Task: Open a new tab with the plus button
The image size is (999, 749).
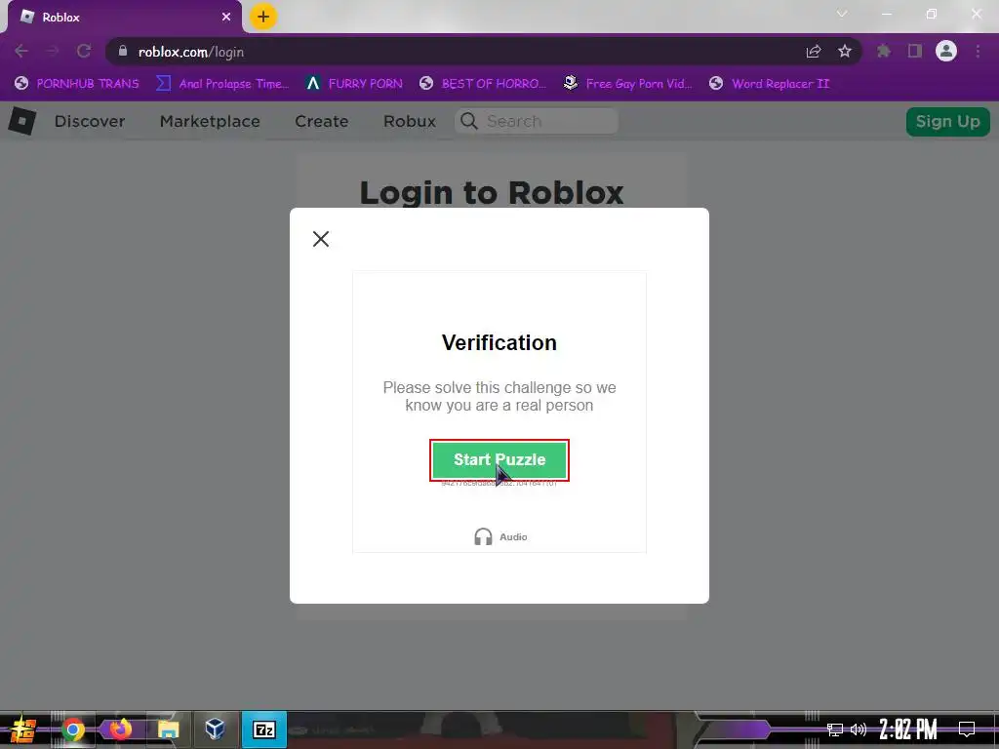Action: 263,17
